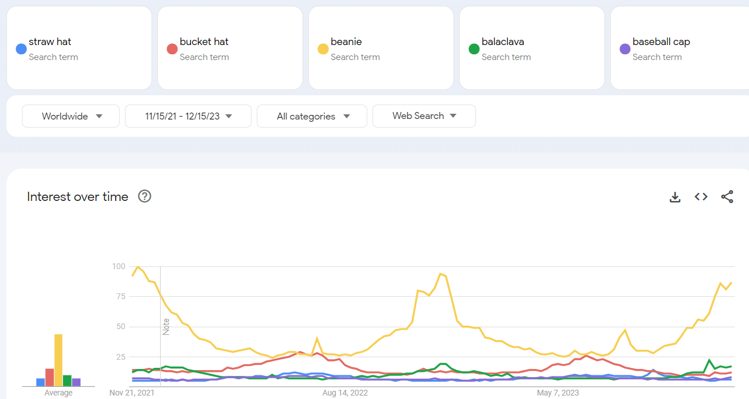
Task: Expand the date range 11/15/21 - 12/15/23 dropdown
Action: [x=188, y=116]
